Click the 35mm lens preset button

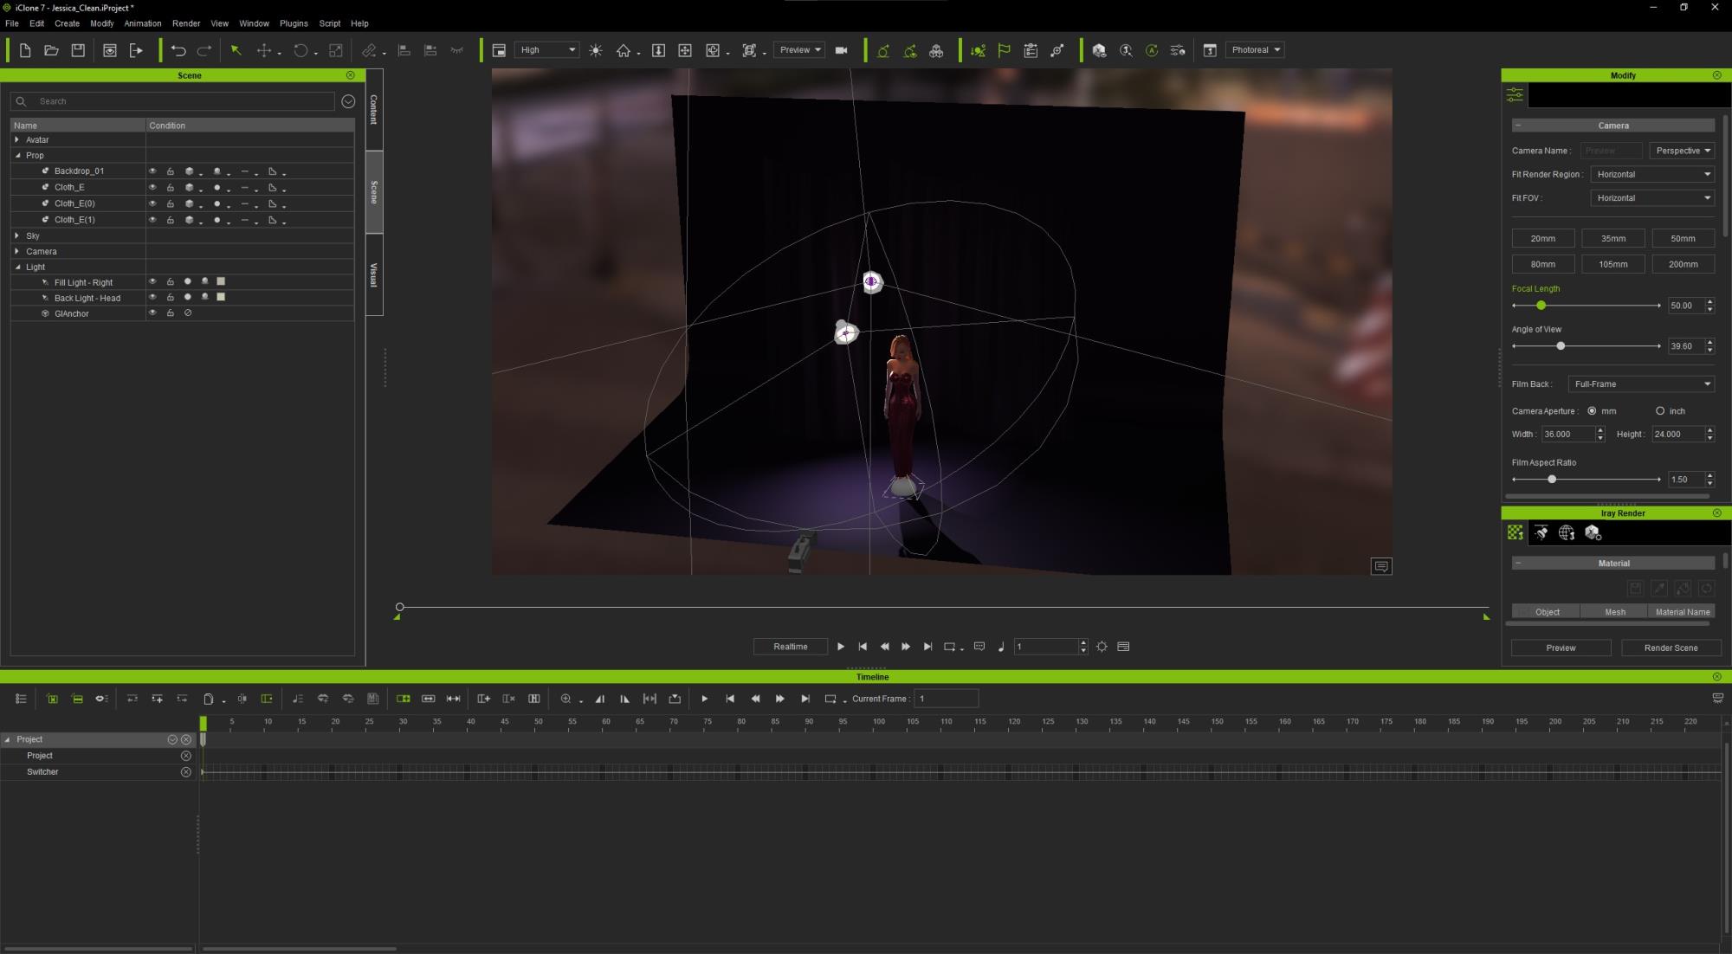tap(1612, 238)
